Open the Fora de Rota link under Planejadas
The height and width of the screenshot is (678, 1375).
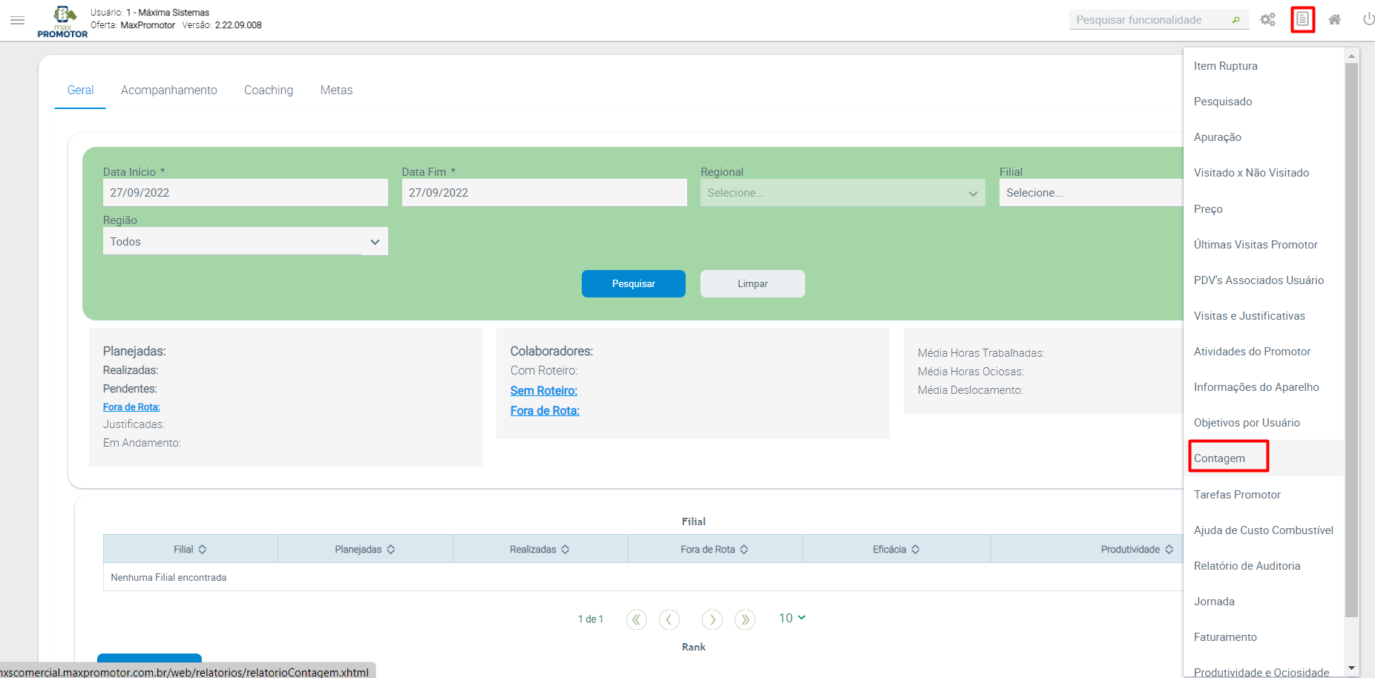point(131,407)
